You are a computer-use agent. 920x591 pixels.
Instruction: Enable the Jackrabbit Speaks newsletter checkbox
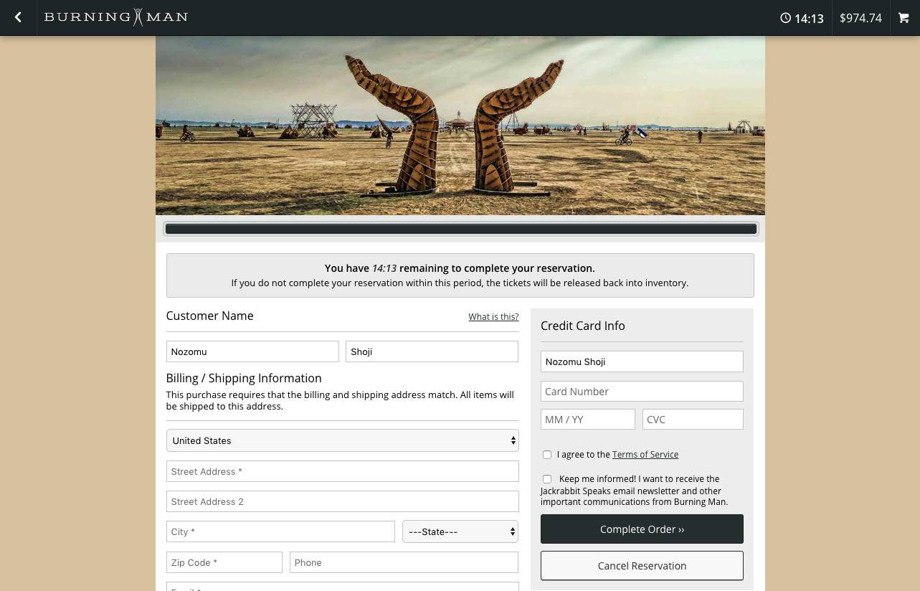(x=547, y=479)
